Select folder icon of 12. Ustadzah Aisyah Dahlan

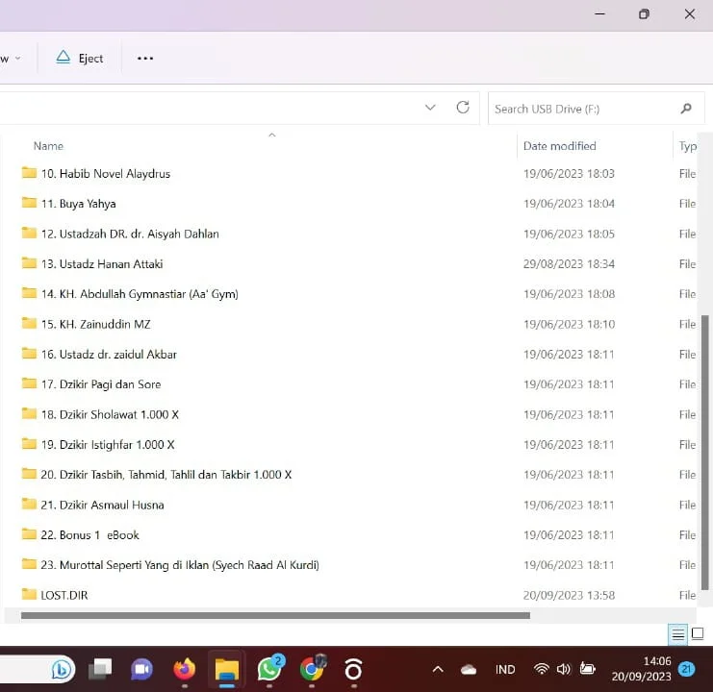click(29, 233)
